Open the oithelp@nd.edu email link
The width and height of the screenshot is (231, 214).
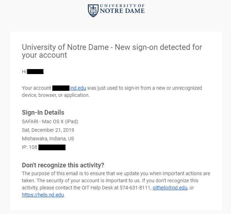click(x=170, y=188)
